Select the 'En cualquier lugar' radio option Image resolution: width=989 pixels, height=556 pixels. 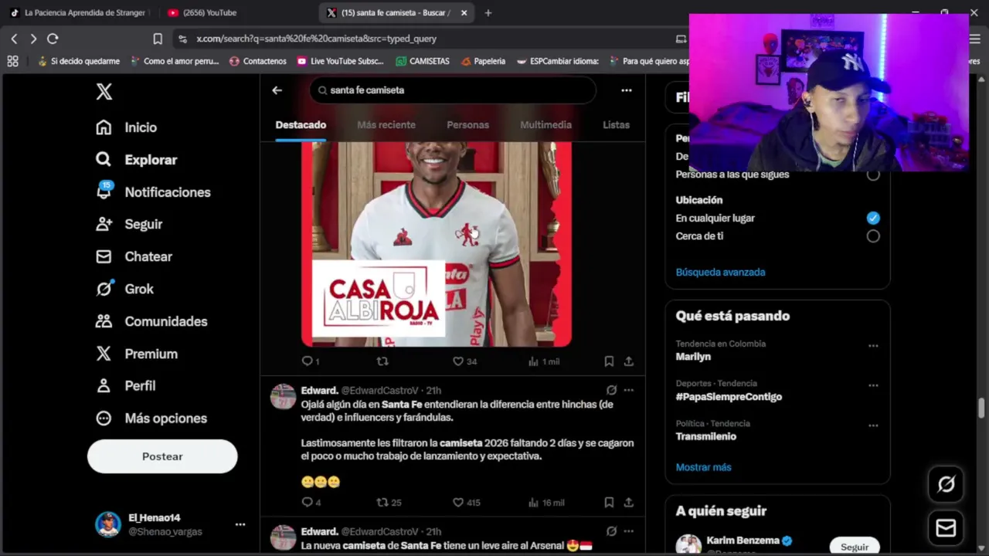click(x=873, y=218)
